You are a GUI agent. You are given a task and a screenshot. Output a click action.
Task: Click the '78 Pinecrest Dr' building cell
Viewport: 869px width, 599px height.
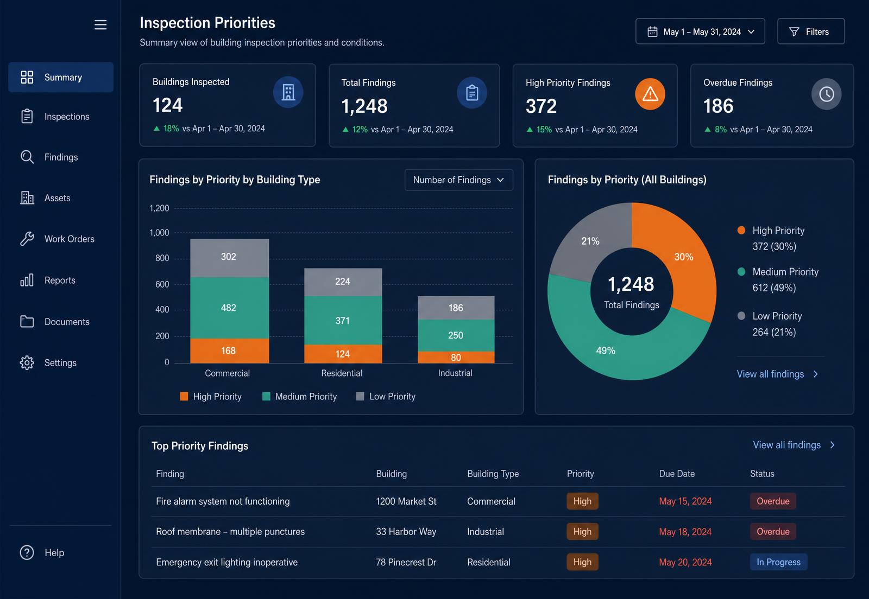click(406, 562)
